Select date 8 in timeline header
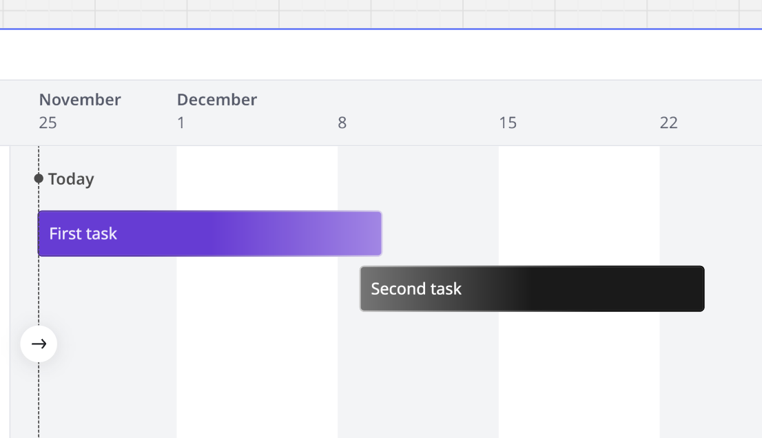This screenshot has width=762, height=438. tap(342, 123)
